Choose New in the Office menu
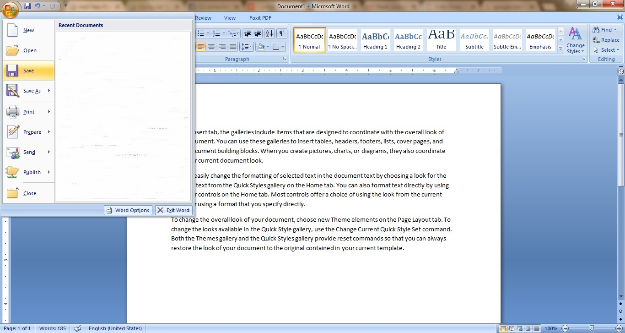The width and height of the screenshot is (625, 333). (x=28, y=30)
